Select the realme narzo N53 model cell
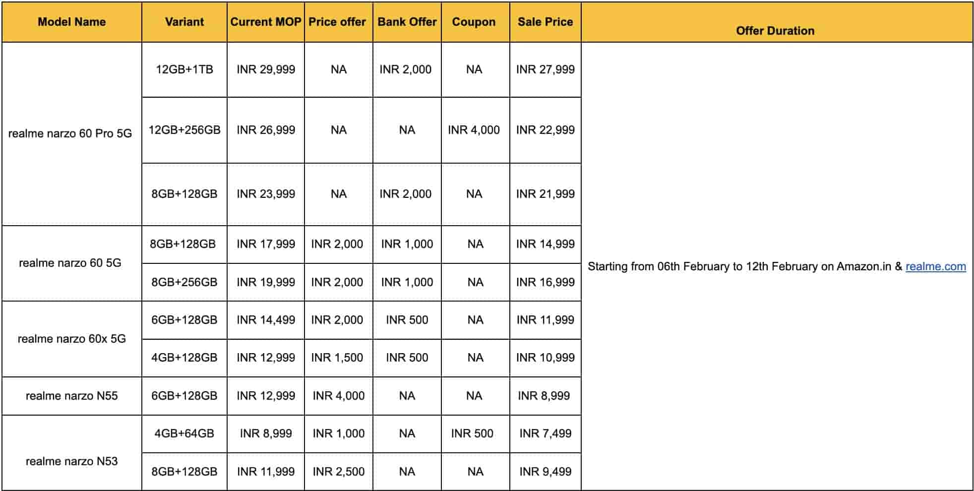The image size is (974, 491). (72, 461)
